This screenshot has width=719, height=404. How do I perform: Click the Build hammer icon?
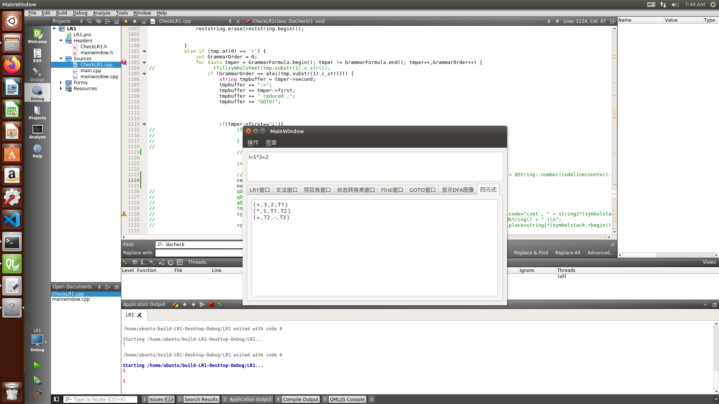click(x=37, y=394)
